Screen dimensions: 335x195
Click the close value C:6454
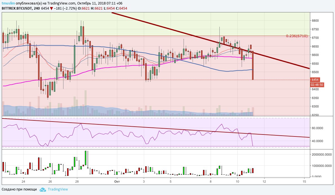(x=122, y=8)
